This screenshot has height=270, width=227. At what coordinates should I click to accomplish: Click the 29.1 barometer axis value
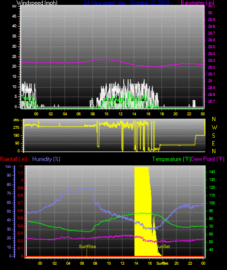pyautogui.click(x=211, y=74)
